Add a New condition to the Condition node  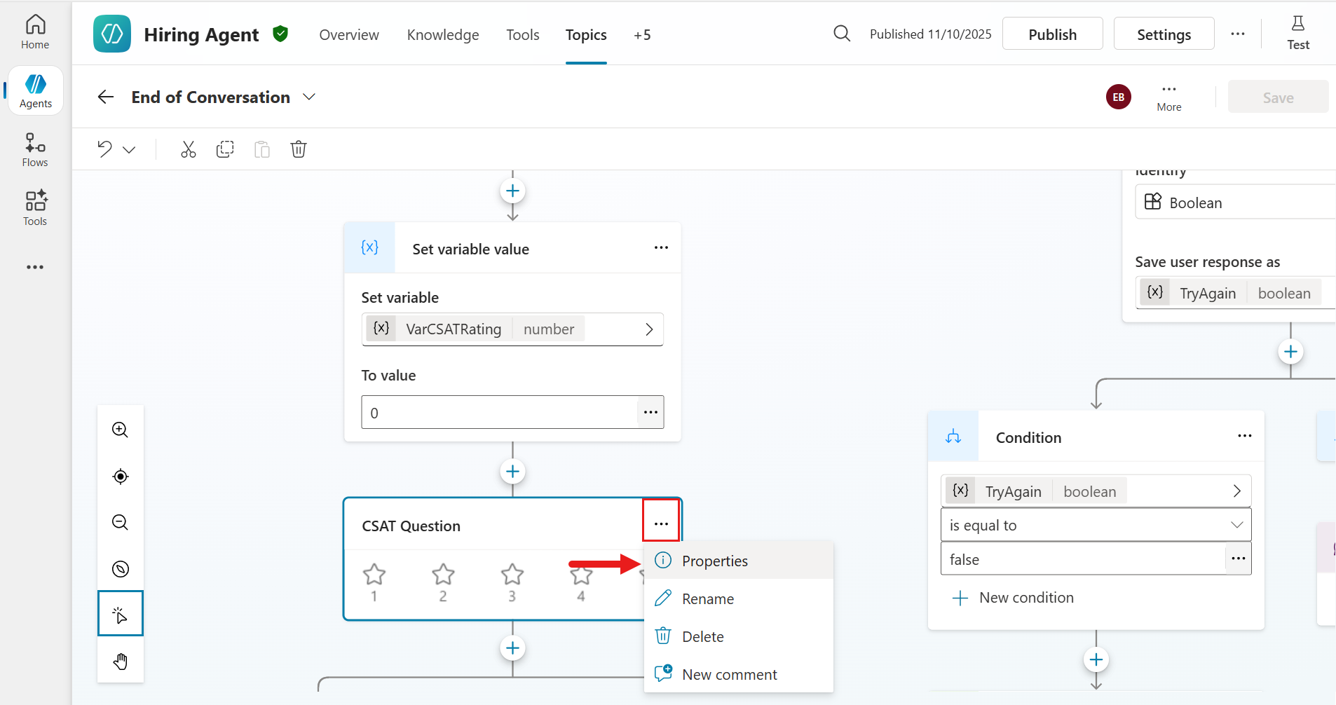pyautogui.click(x=1014, y=598)
